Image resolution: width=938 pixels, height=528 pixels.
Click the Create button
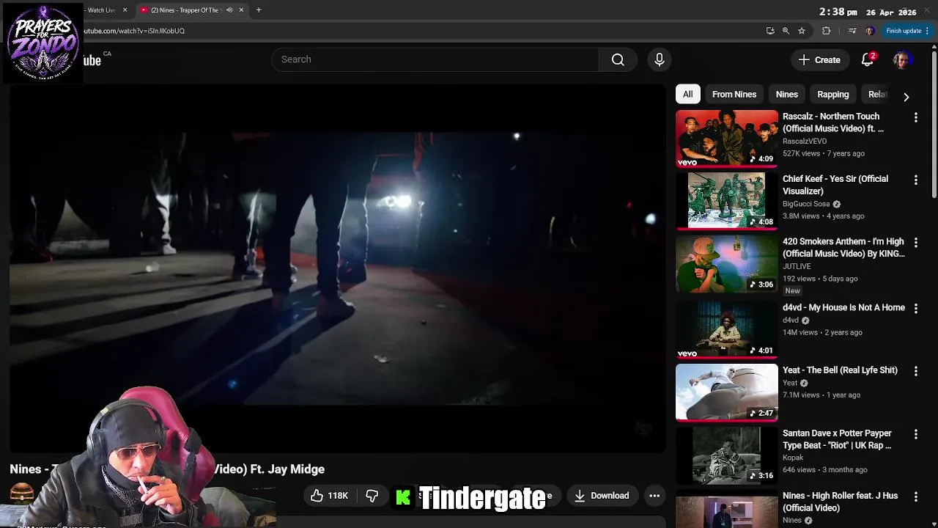[x=819, y=60]
